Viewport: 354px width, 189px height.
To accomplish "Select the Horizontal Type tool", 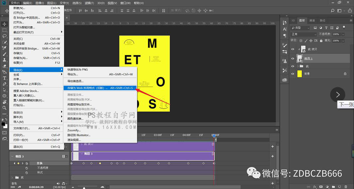I will point(5,78).
